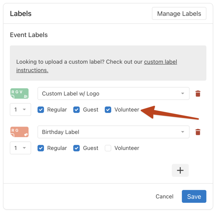
Task: Click the green RGV label icon
Action: pos(19,93)
